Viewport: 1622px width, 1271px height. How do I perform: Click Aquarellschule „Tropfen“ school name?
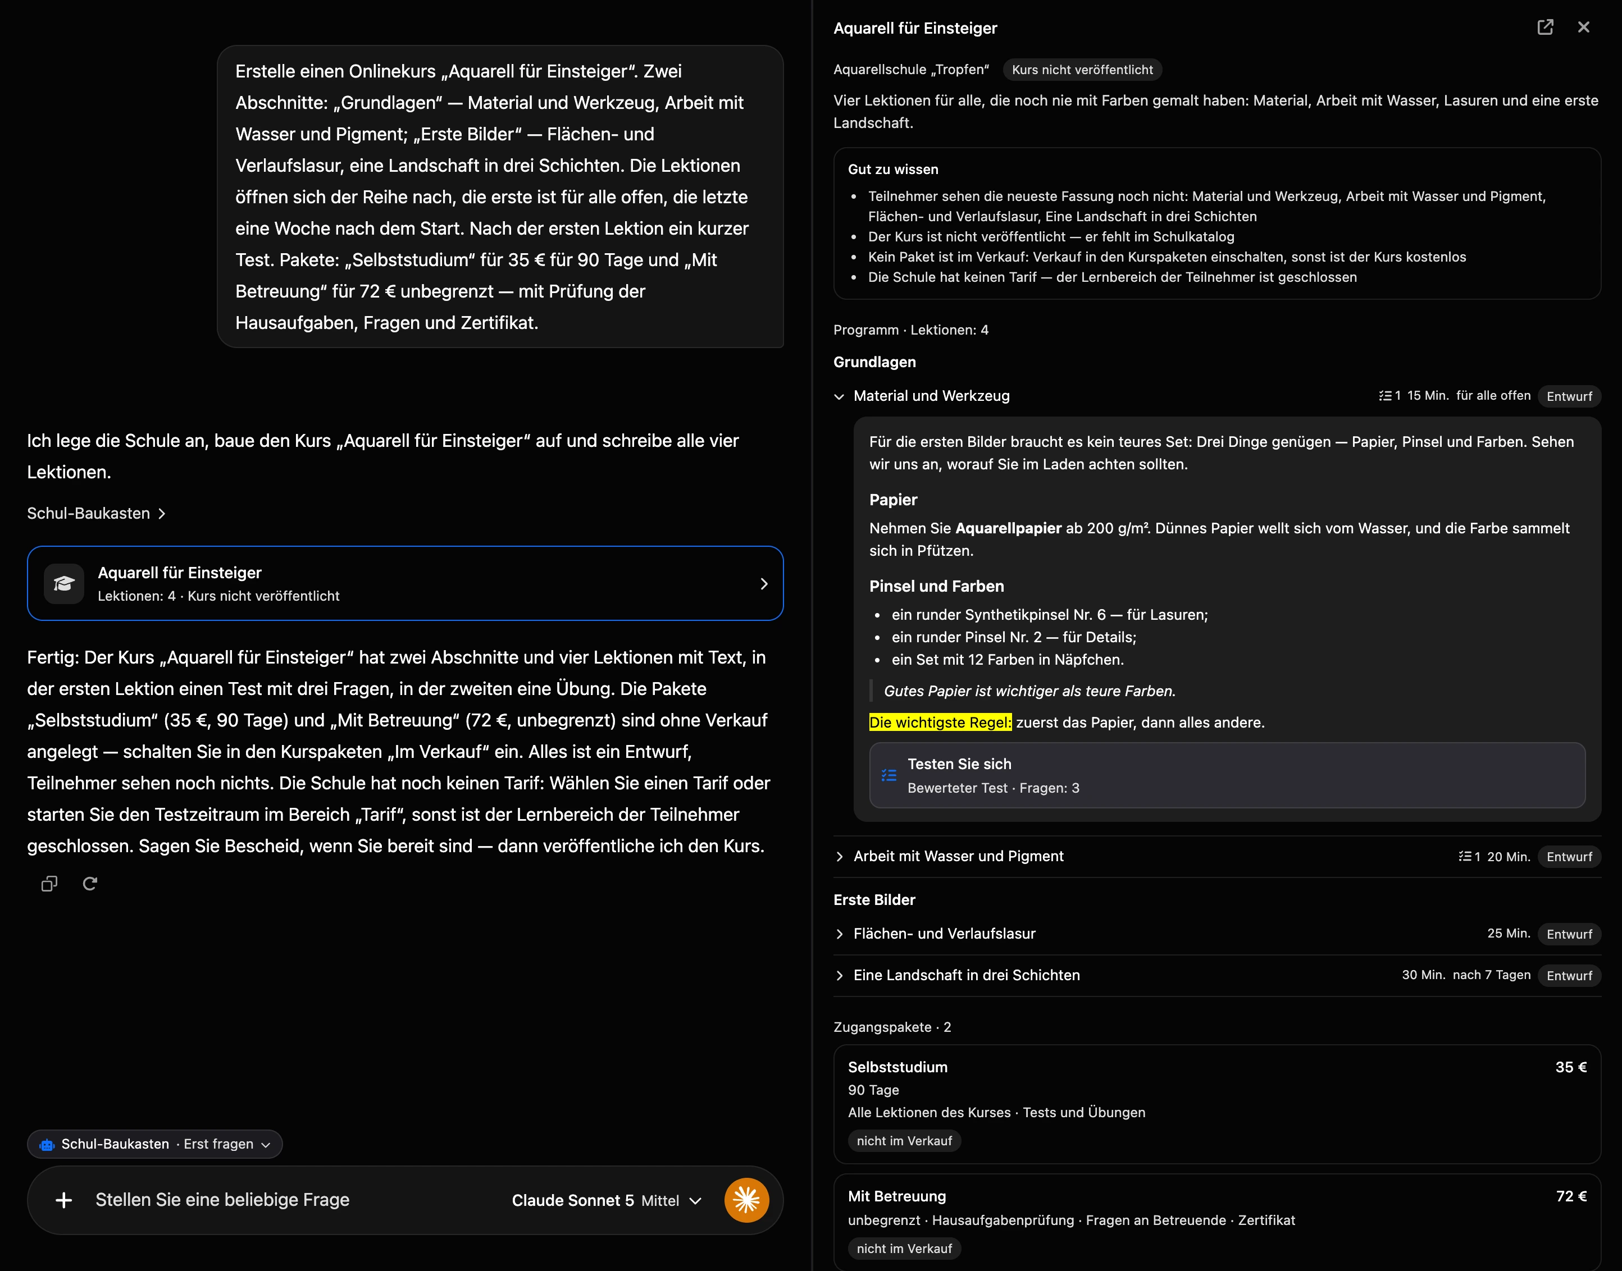click(x=911, y=70)
